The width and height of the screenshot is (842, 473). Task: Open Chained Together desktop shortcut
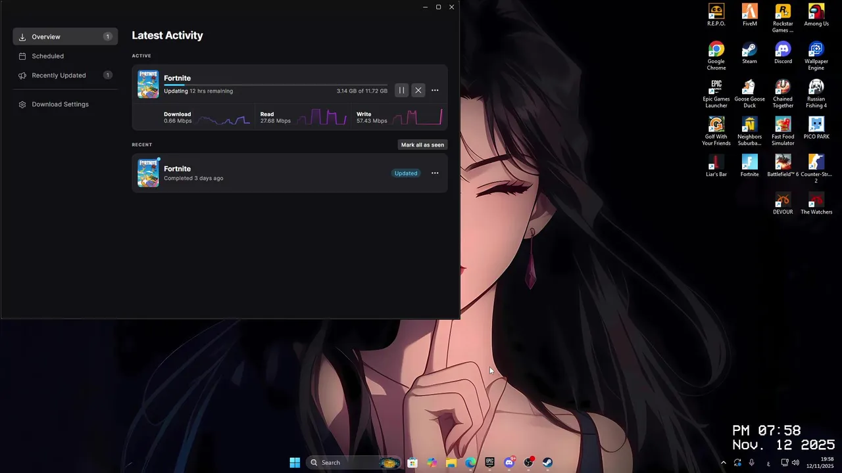click(783, 93)
